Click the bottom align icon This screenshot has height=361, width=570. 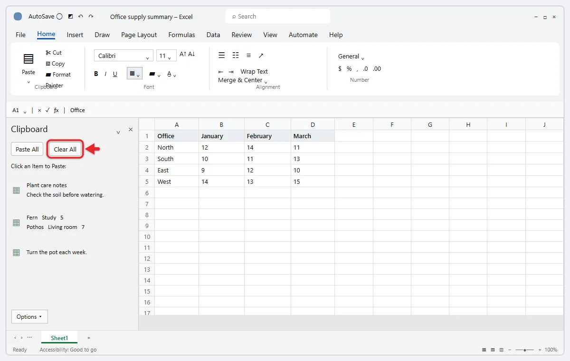pyautogui.click(x=248, y=56)
